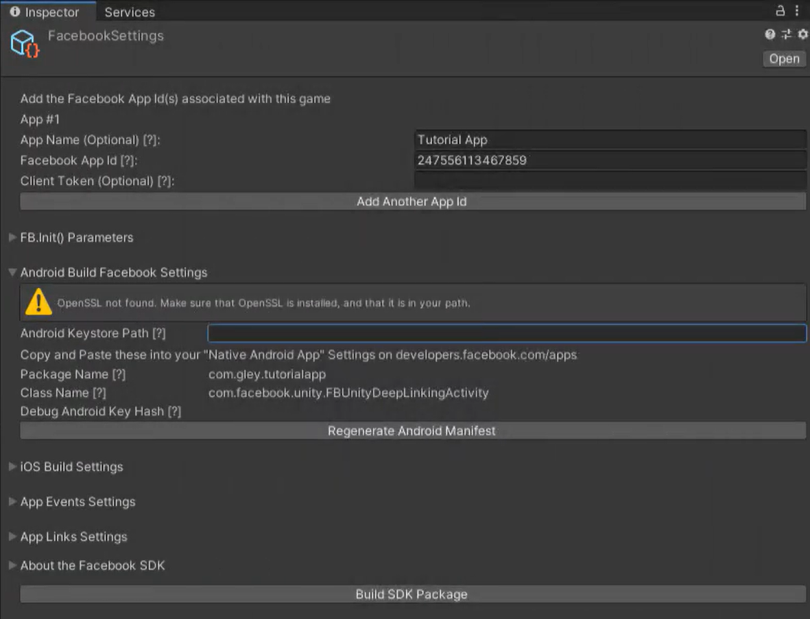Click the FacebookSettings title text
The height and width of the screenshot is (619, 810).
click(x=106, y=36)
